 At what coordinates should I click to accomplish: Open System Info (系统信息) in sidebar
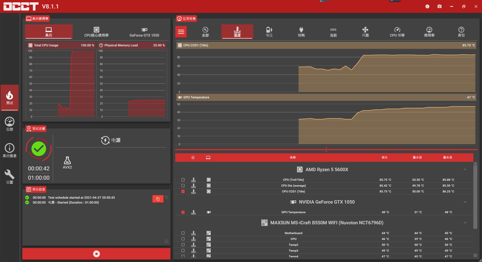(x=10, y=150)
